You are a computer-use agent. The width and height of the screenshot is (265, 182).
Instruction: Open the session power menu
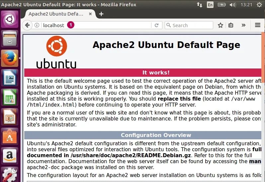point(259,5)
